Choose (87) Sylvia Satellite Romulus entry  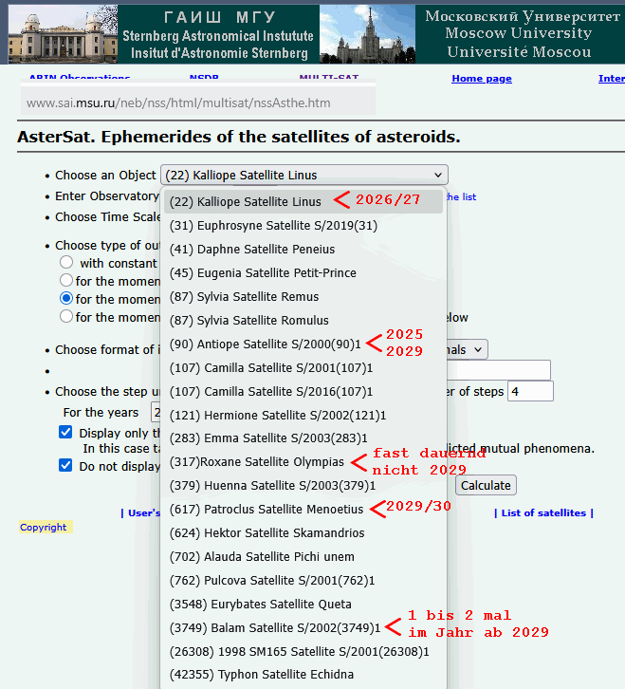(x=248, y=321)
